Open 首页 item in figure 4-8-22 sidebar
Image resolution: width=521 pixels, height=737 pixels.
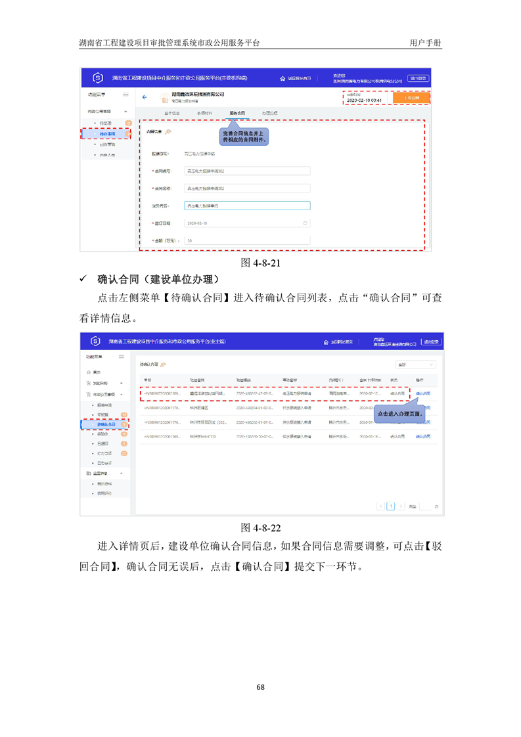coord(97,372)
